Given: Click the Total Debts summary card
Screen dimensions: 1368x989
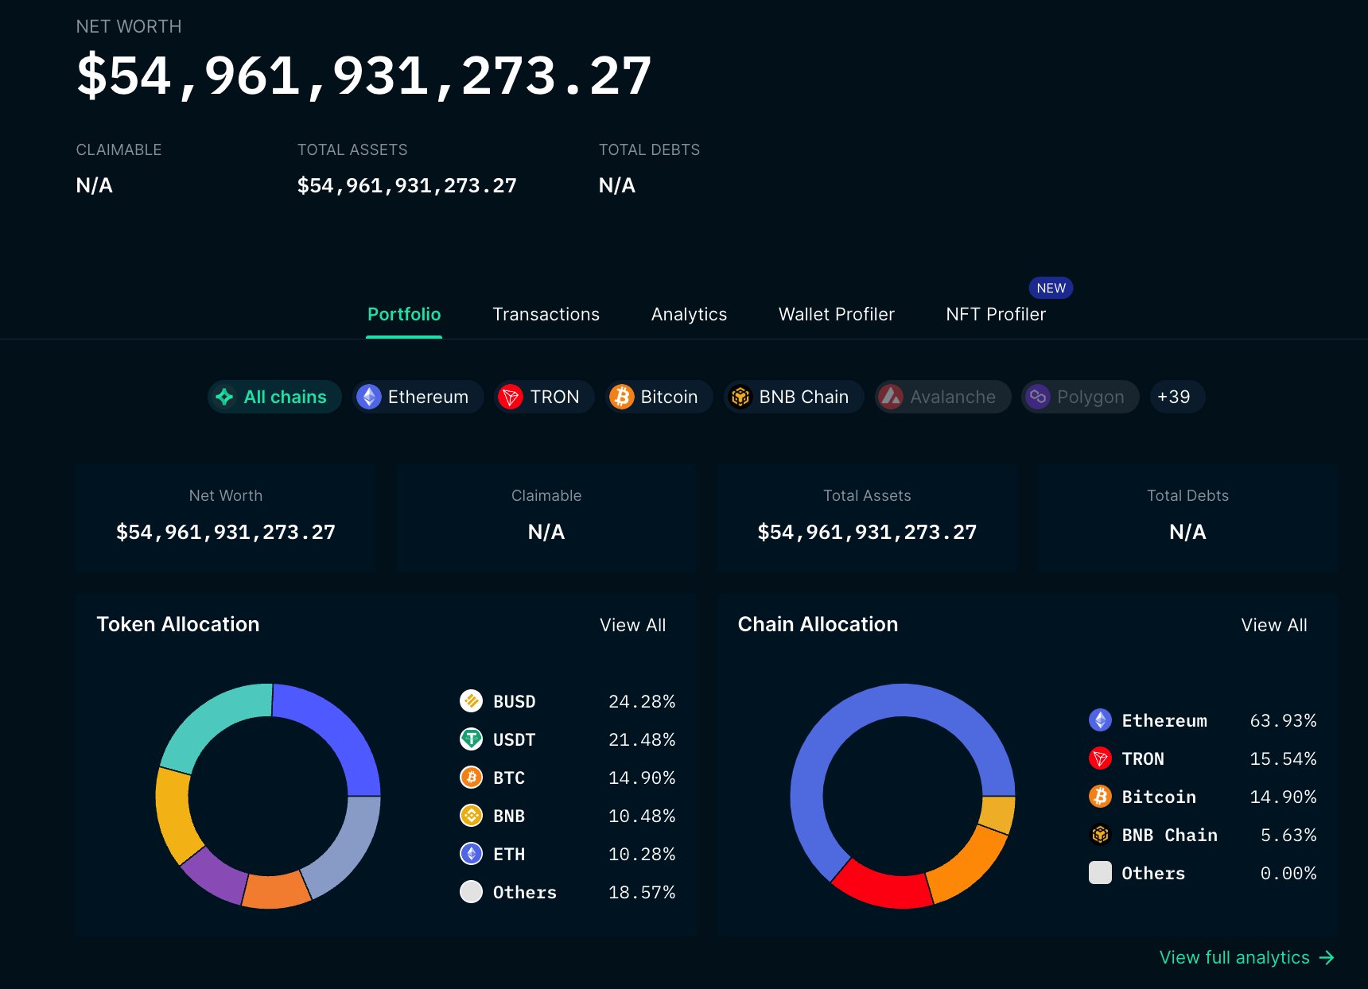Looking at the screenshot, I should click(1187, 518).
